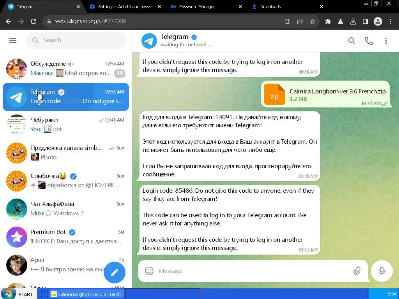Select the Telegram chat in the list

pyautogui.click(x=65, y=97)
